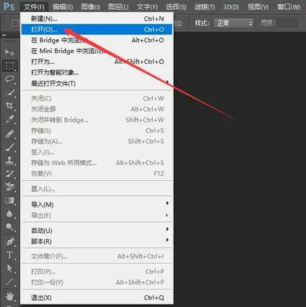Select the Rectangular Marquee tool
The width and height of the screenshot is (306, 307).
point(10,66)
